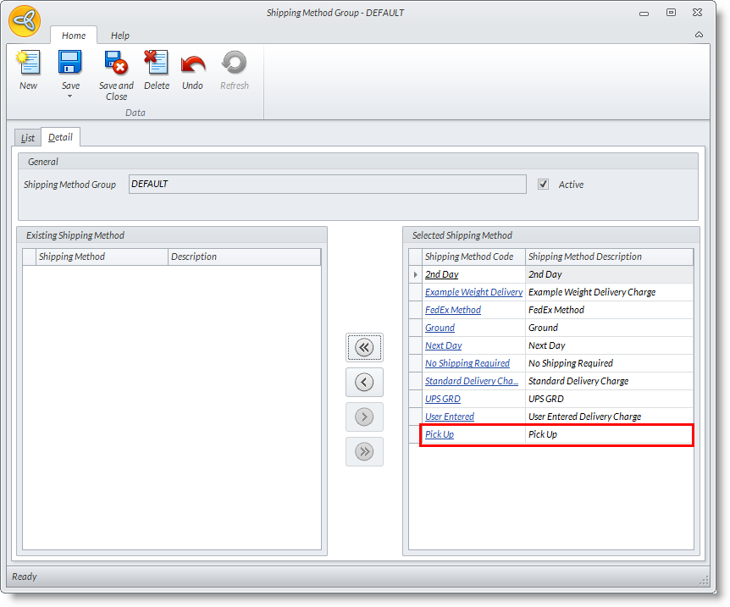
Task: Click the Save disk icon
Action: [x=70, y=63]
